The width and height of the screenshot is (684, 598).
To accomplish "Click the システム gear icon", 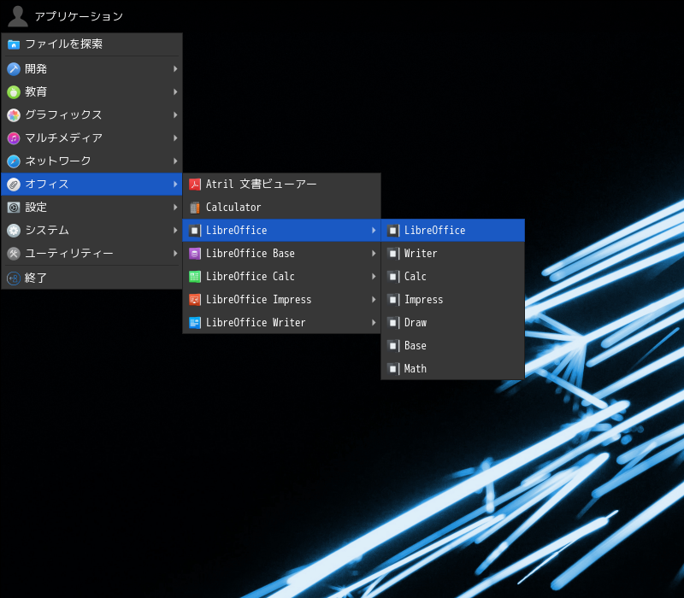I will click(x=14, y=231).
